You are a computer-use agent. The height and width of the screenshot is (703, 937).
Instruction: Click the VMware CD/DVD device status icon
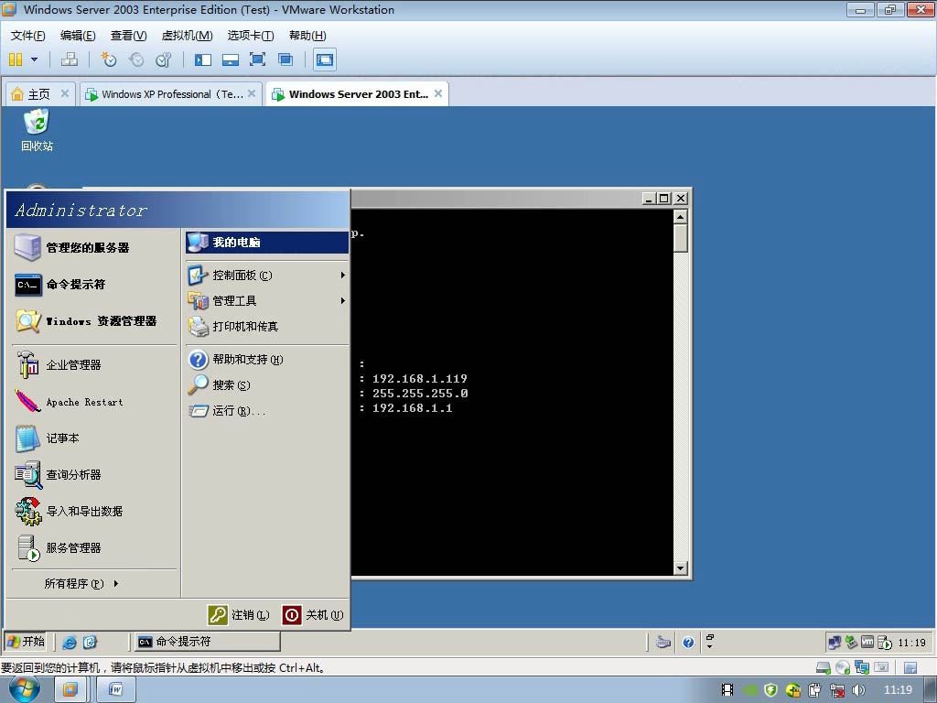tap(843, 667)
